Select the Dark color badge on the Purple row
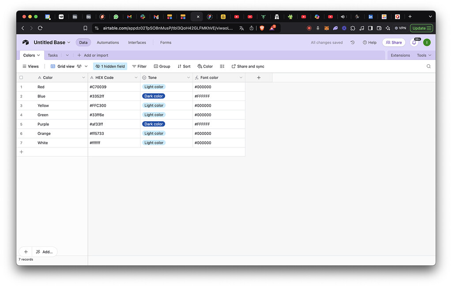 [x=153, y=124]
